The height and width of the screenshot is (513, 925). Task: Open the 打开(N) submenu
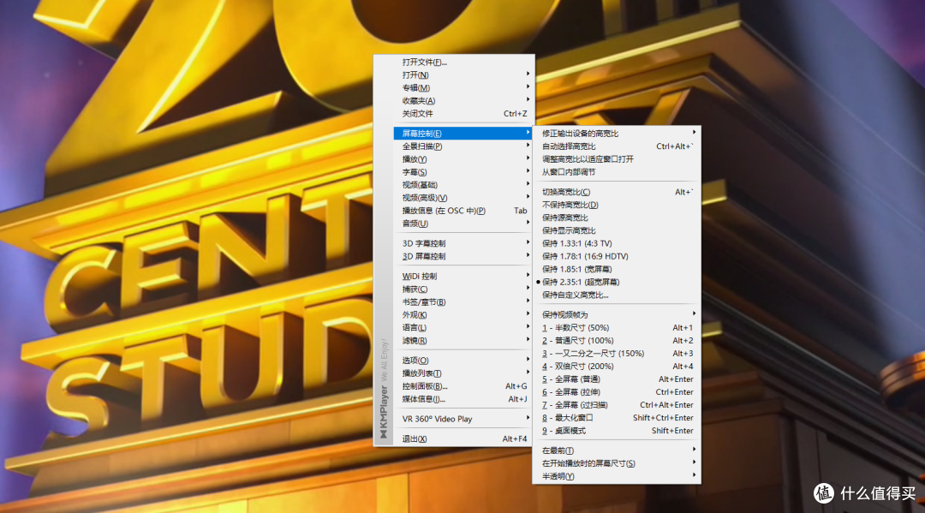463,75
